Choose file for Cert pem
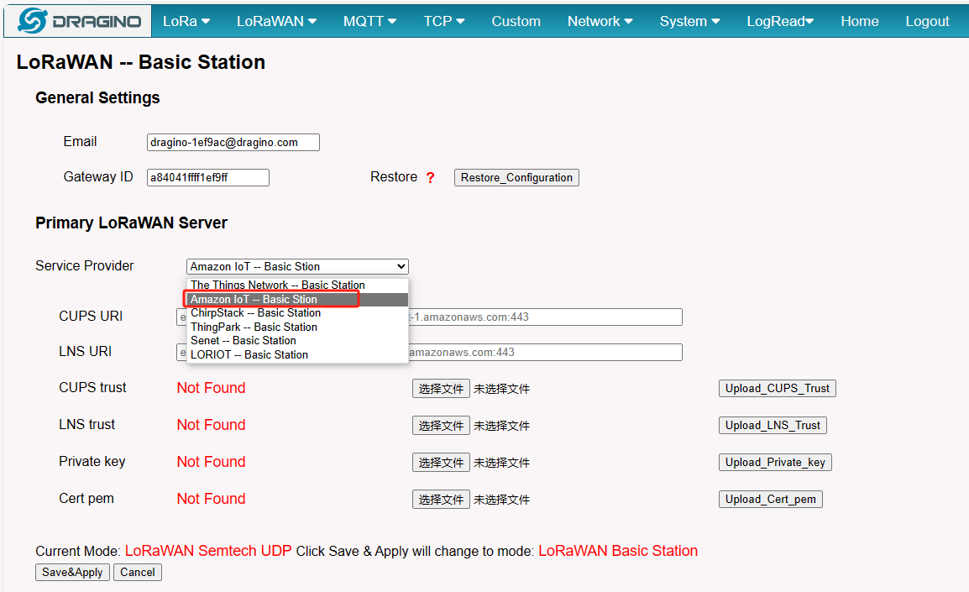Image resolution: width=969 pixels, height=592 pixels. [x=441, y=500]
